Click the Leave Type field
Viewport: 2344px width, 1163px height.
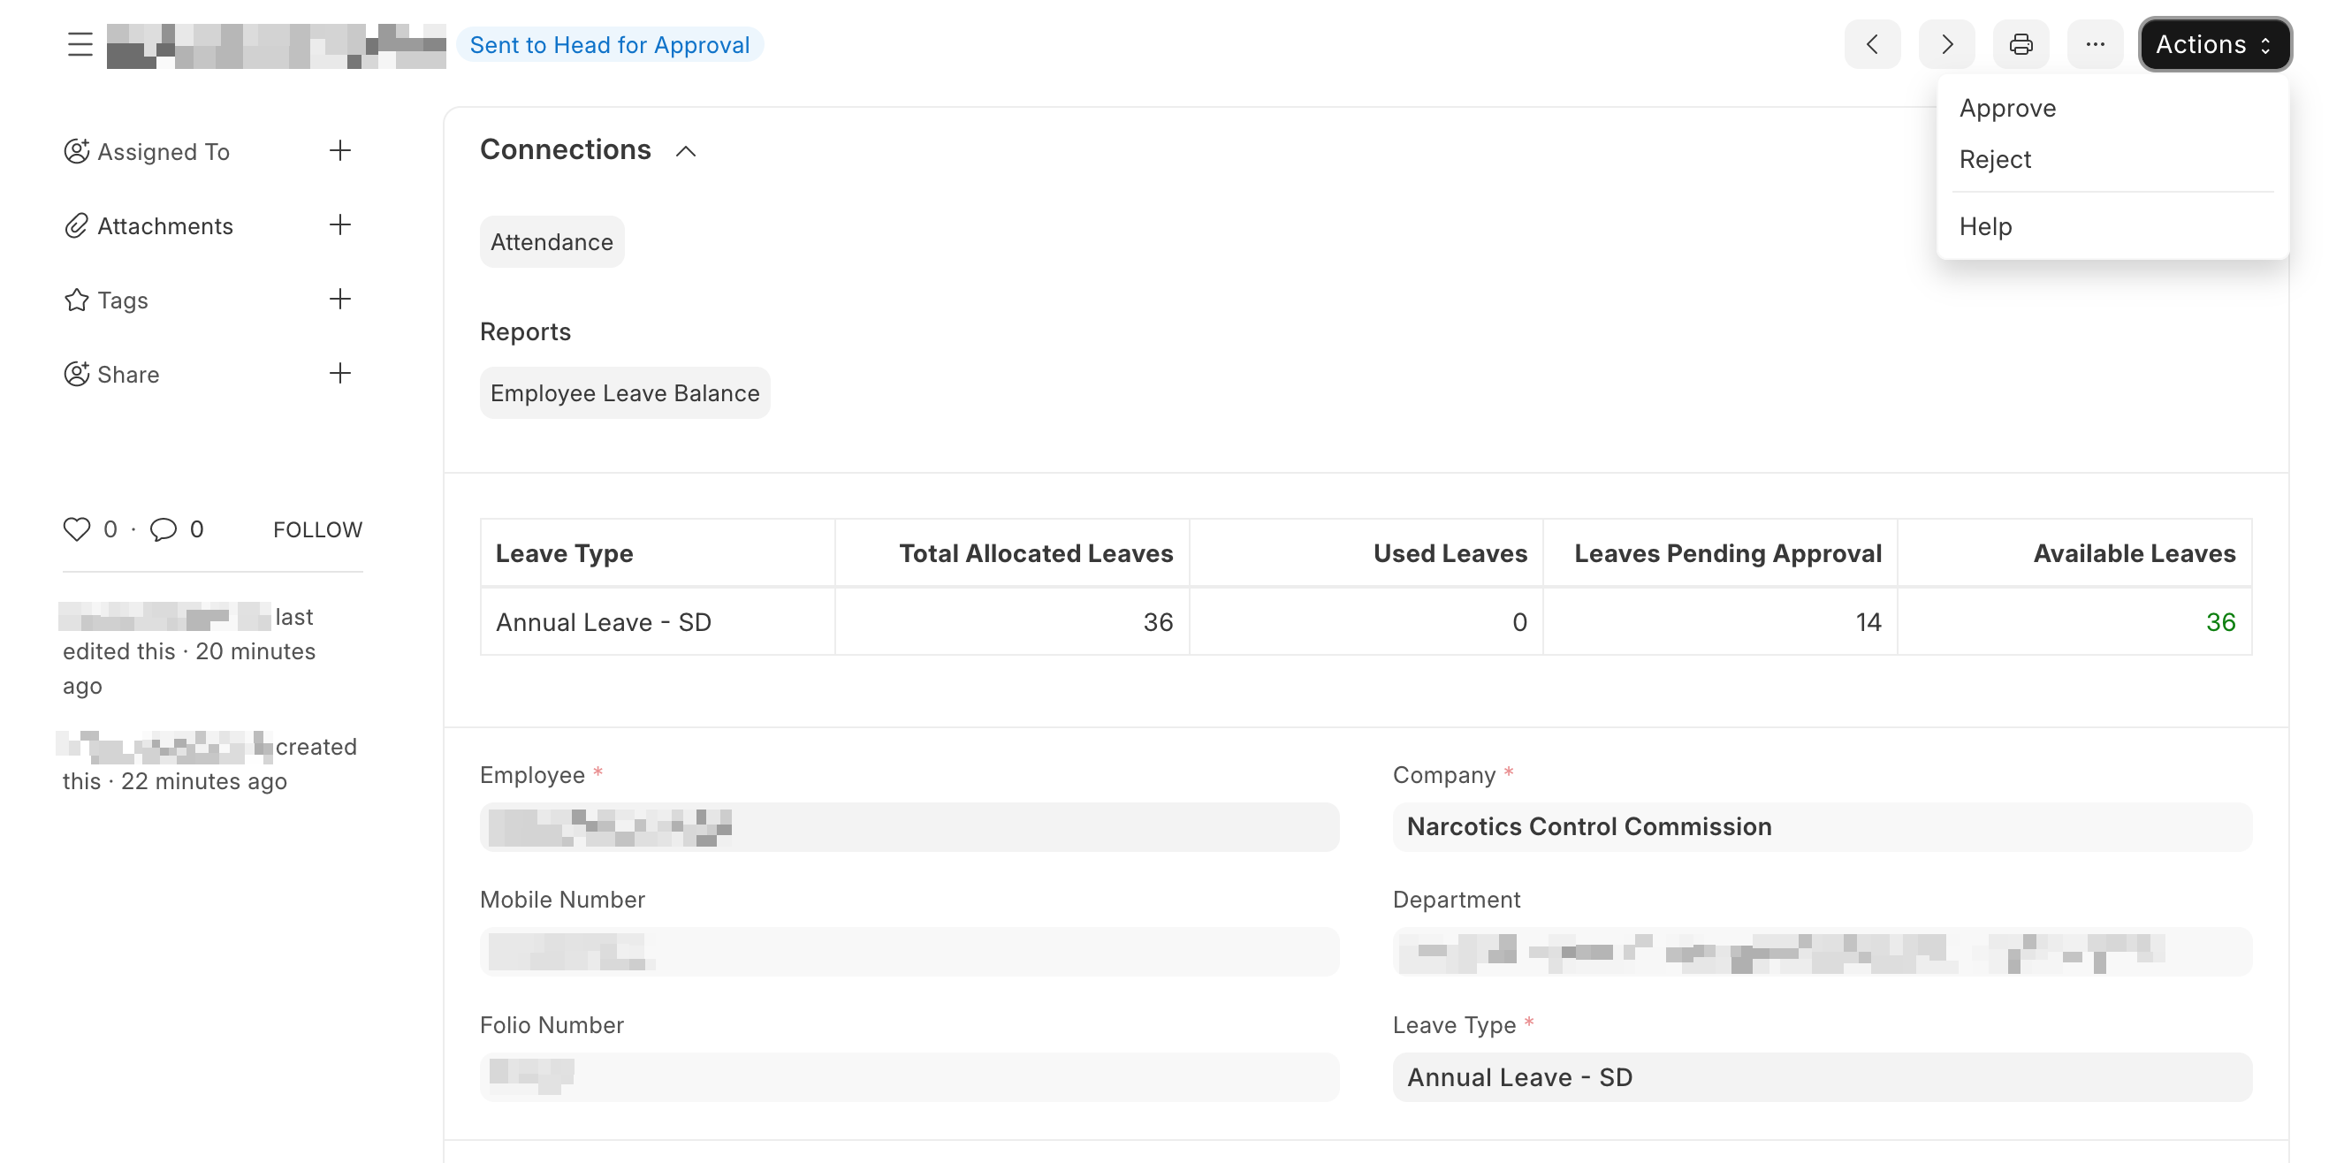click(1821, 1077)
